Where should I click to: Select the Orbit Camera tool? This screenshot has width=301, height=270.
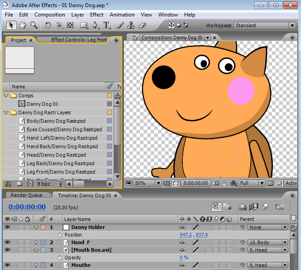tap(59, 25)
